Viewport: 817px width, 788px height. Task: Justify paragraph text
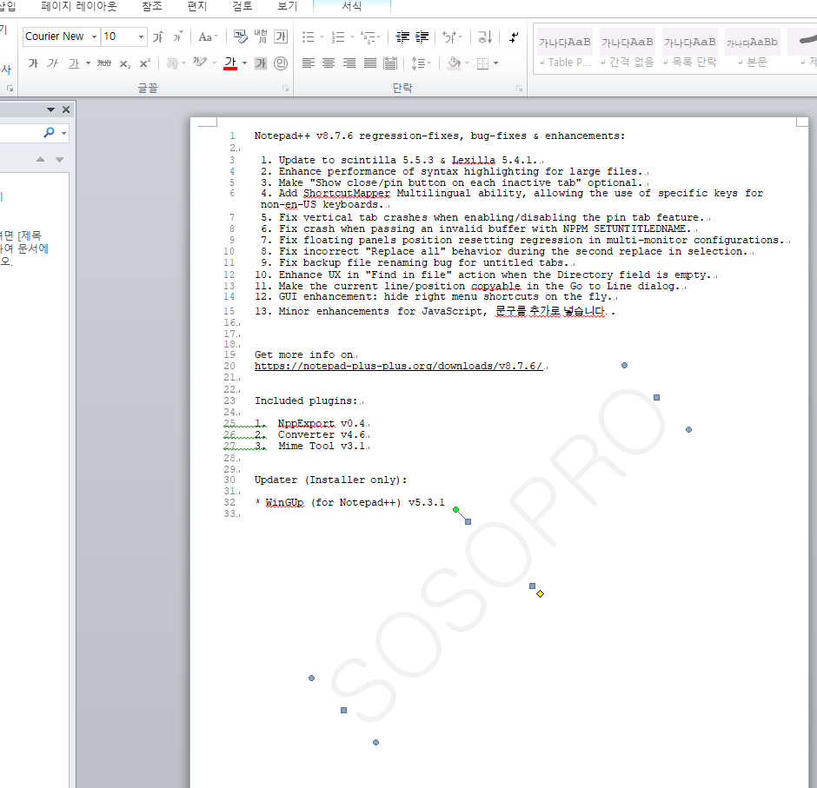[x=370, y=63]
